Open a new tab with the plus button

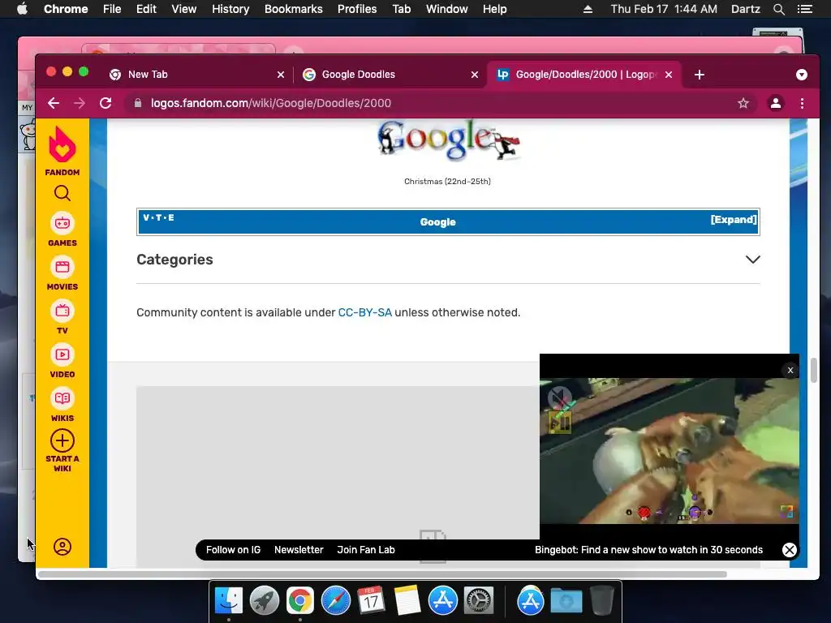tap(699, 75)
